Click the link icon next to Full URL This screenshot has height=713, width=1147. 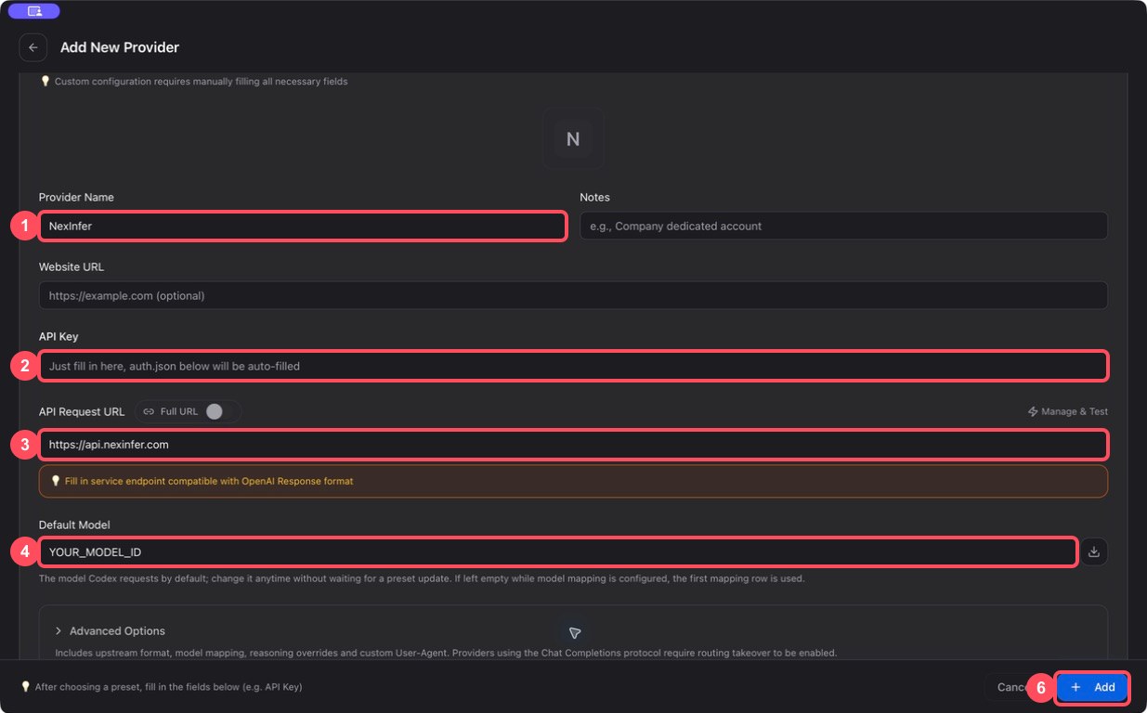149,411
